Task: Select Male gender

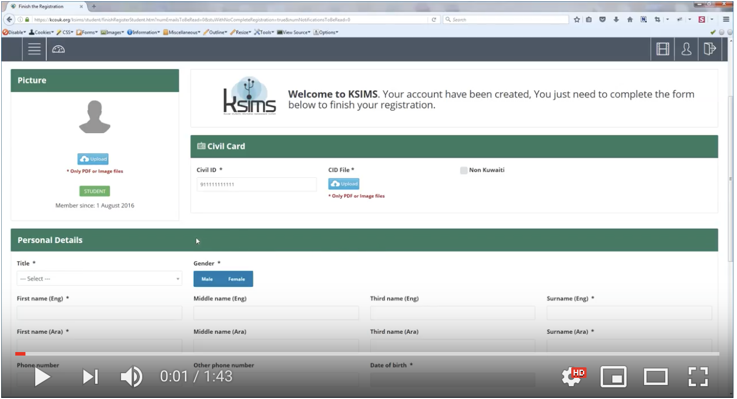Action: (x=207, y=279)
